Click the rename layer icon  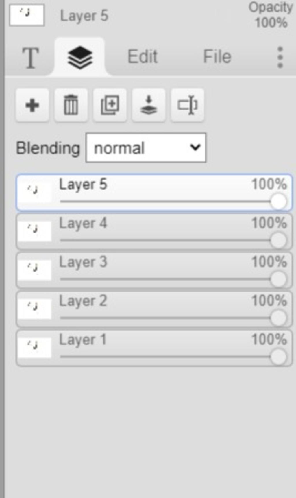[187, 105]
